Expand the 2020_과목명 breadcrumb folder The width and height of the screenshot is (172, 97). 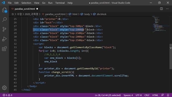pos(31,14)
